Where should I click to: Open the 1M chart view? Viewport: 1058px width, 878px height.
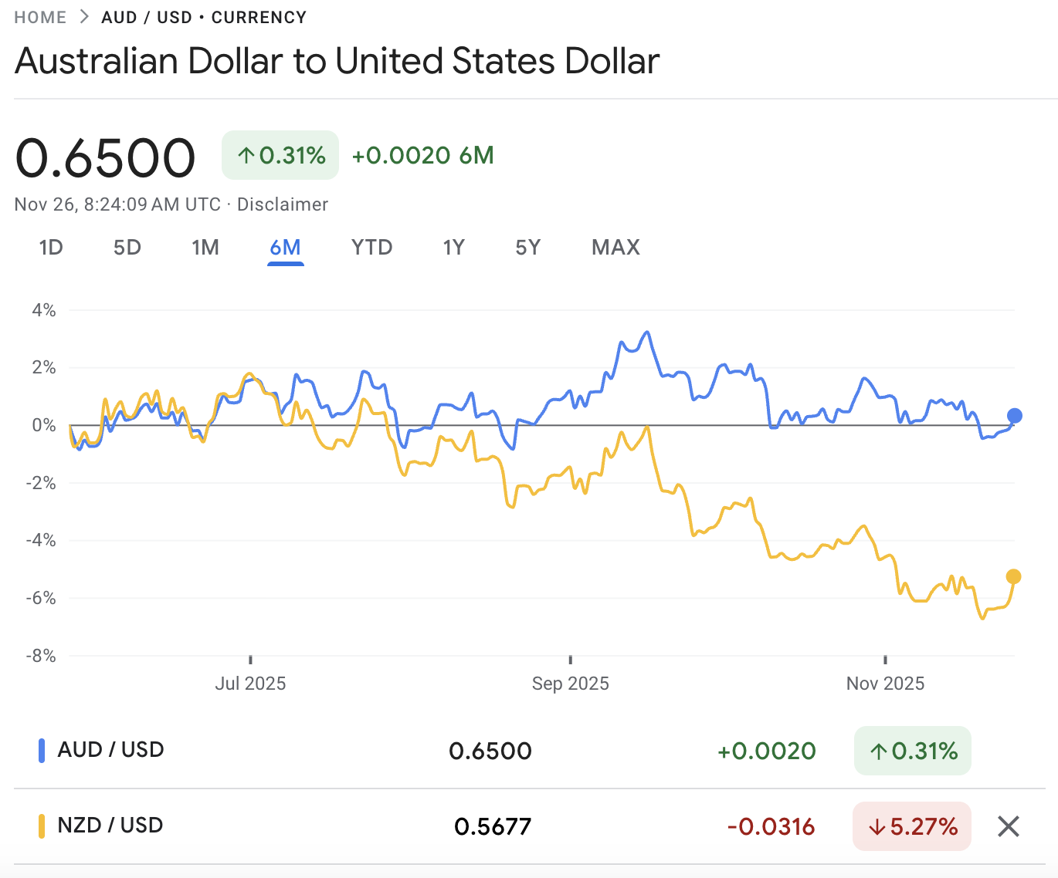click(205, 247)
